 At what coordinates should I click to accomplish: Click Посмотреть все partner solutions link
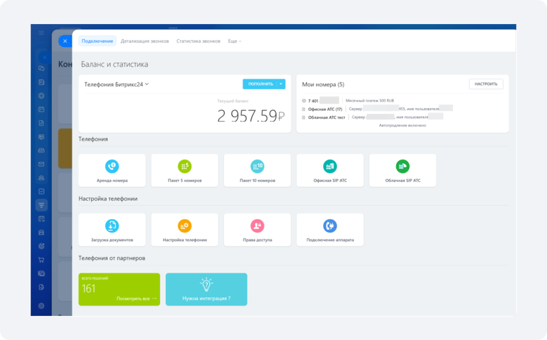(x=136, y=298)
